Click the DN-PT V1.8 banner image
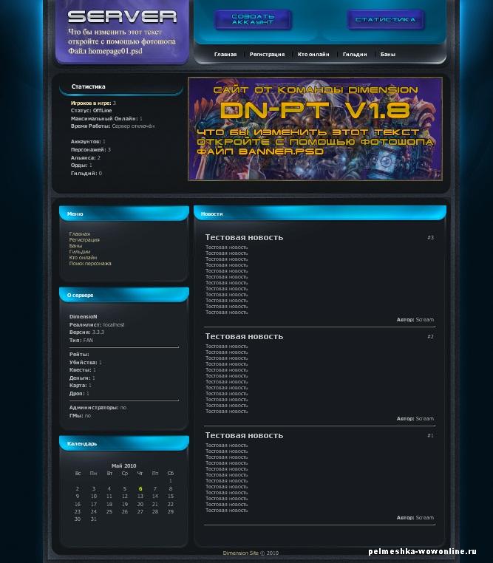This screenshot has width=493, height=563. [x=315, y=129]
